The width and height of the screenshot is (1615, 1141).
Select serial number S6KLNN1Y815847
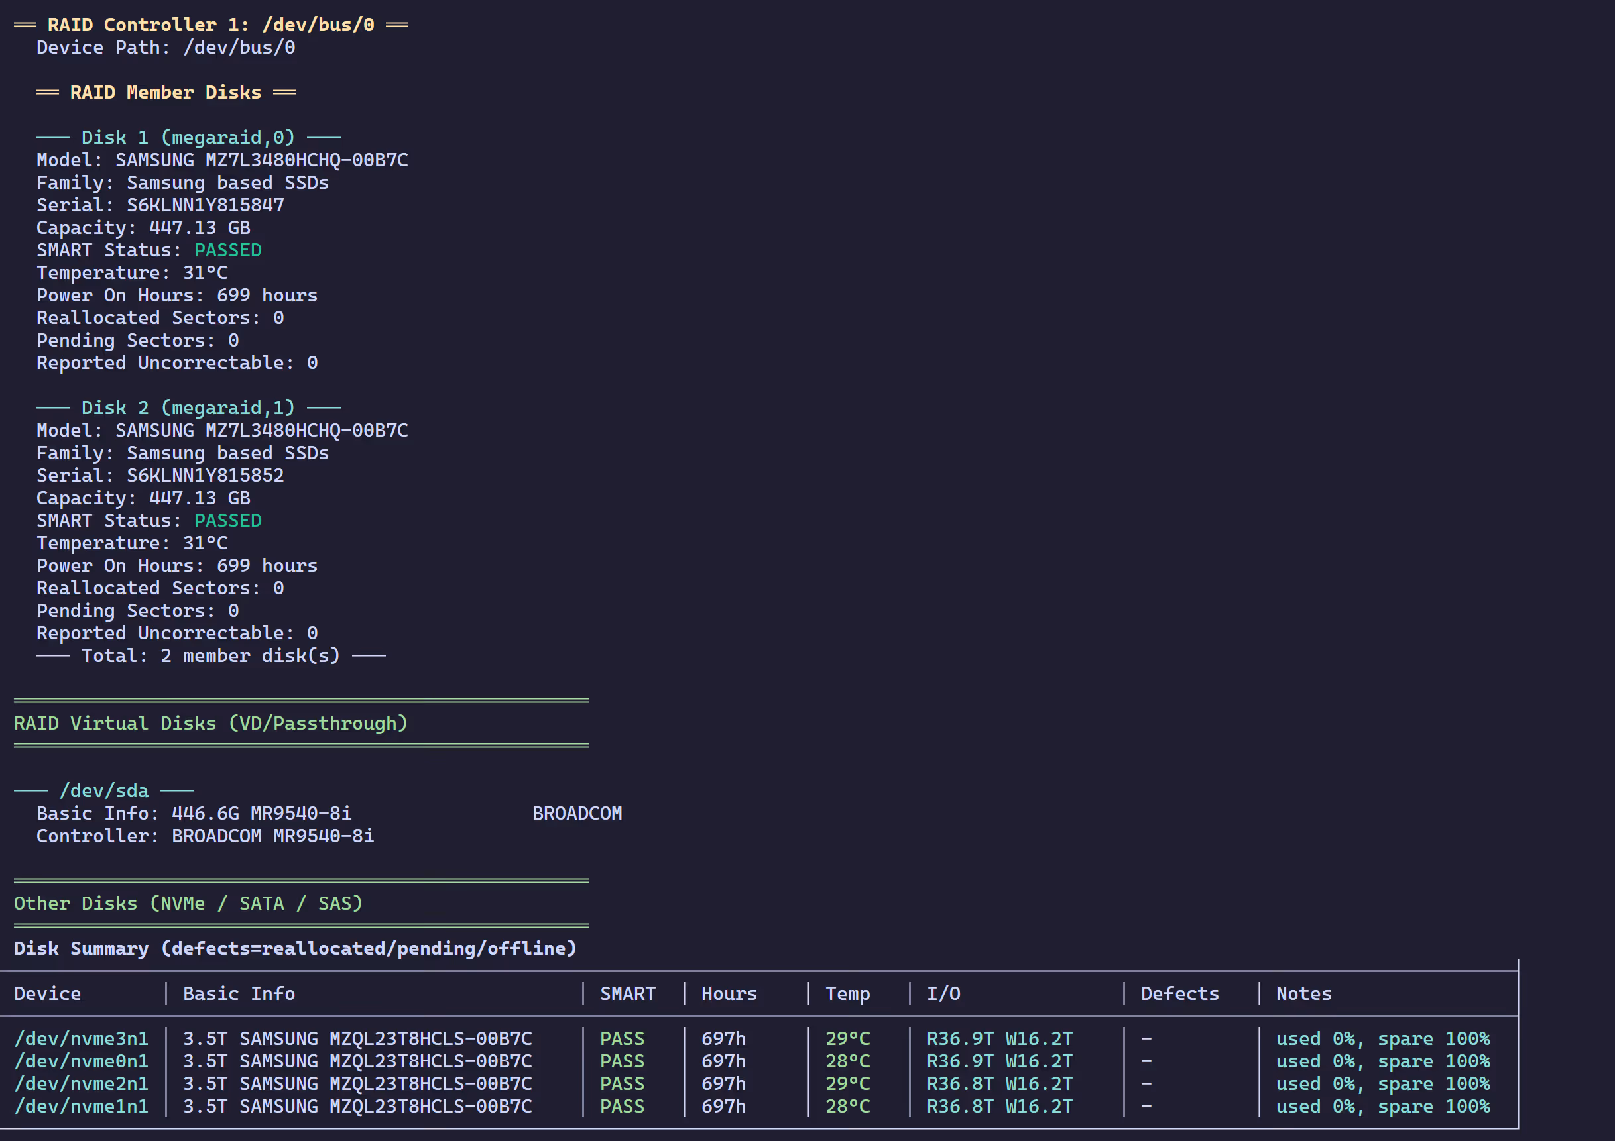[x=206, y=205]
